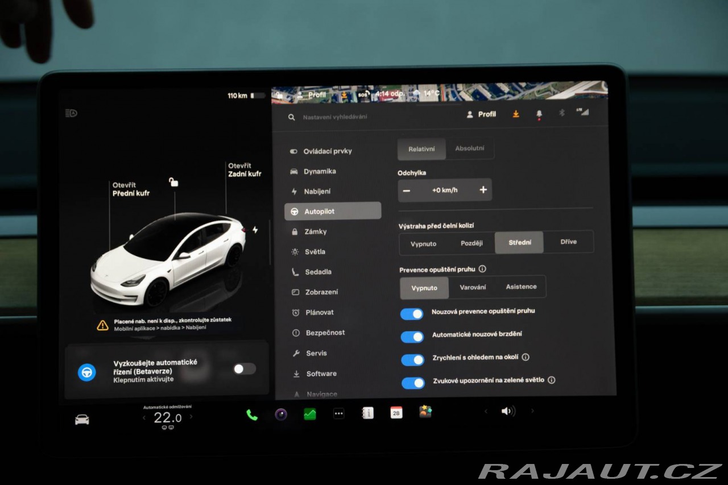
Task: Tap Otevřít Přední kufr
Action: [131, 189]
